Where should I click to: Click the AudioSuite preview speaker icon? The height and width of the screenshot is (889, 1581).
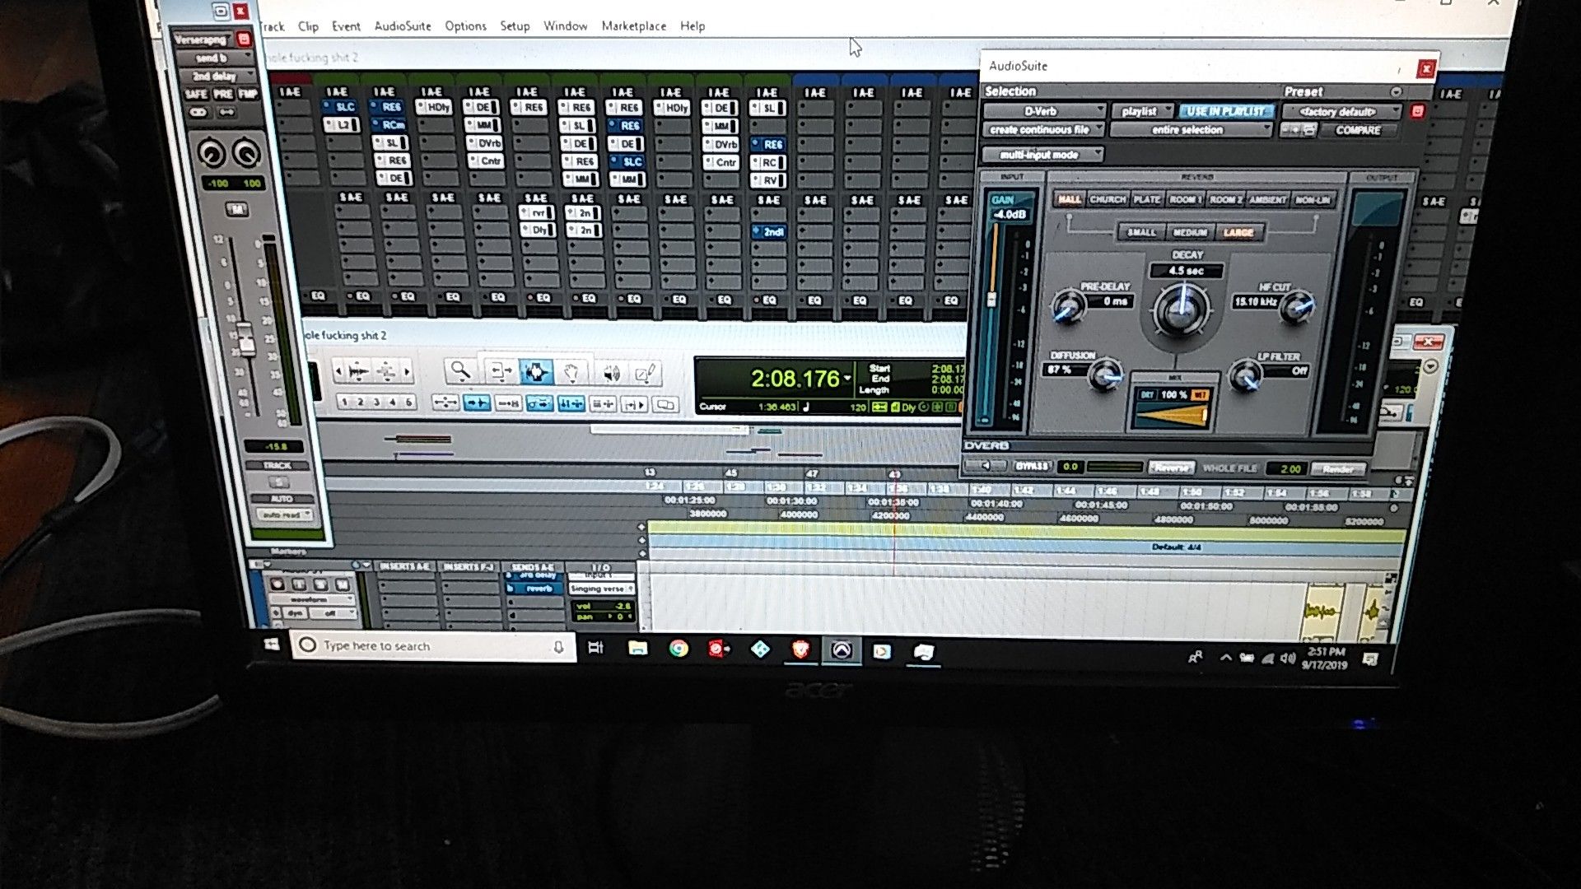pos(986,466)
